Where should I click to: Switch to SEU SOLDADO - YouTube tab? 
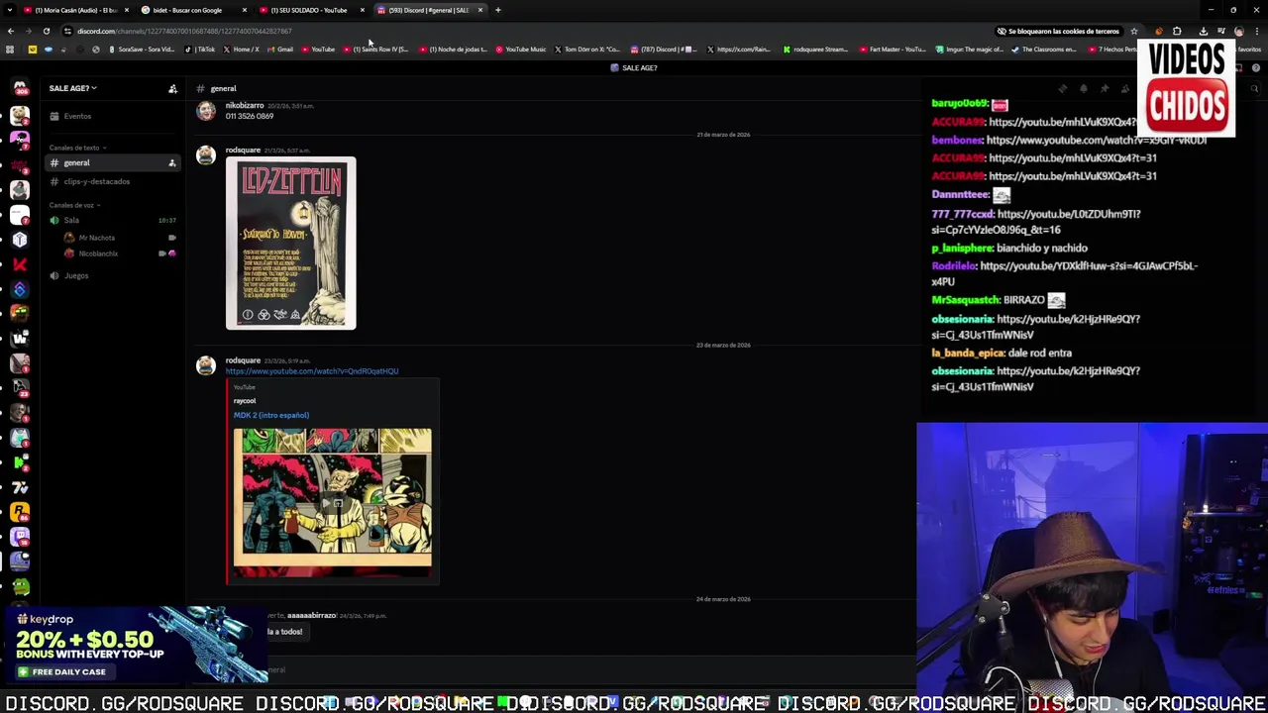point(311,10)
